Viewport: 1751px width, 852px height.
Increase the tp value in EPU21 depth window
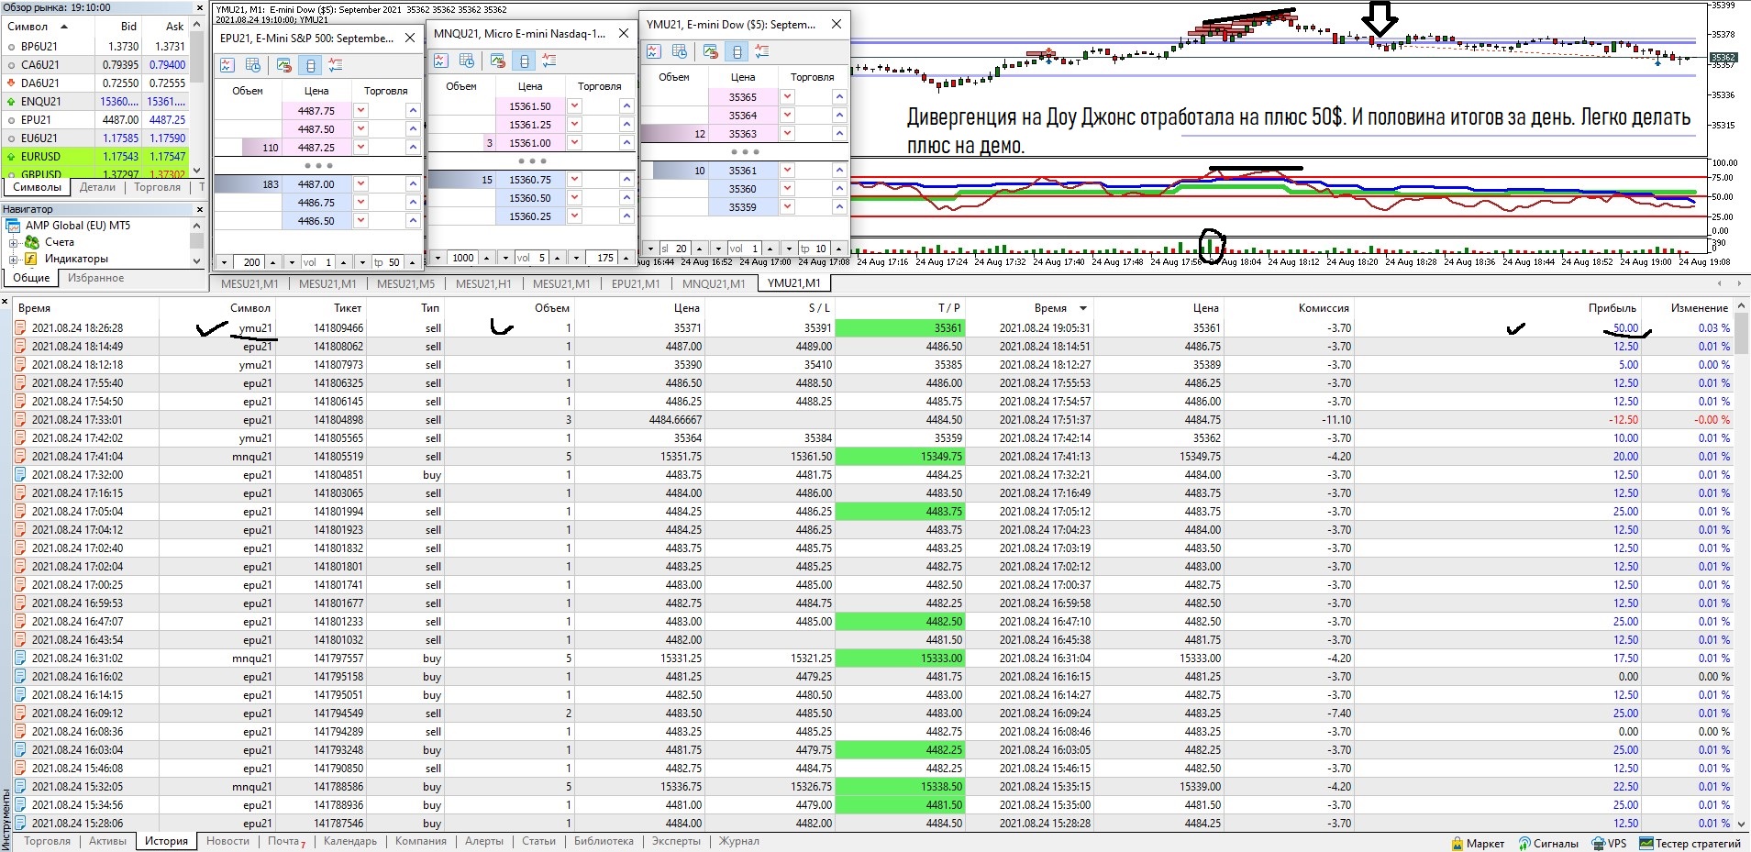pos(412,262)
